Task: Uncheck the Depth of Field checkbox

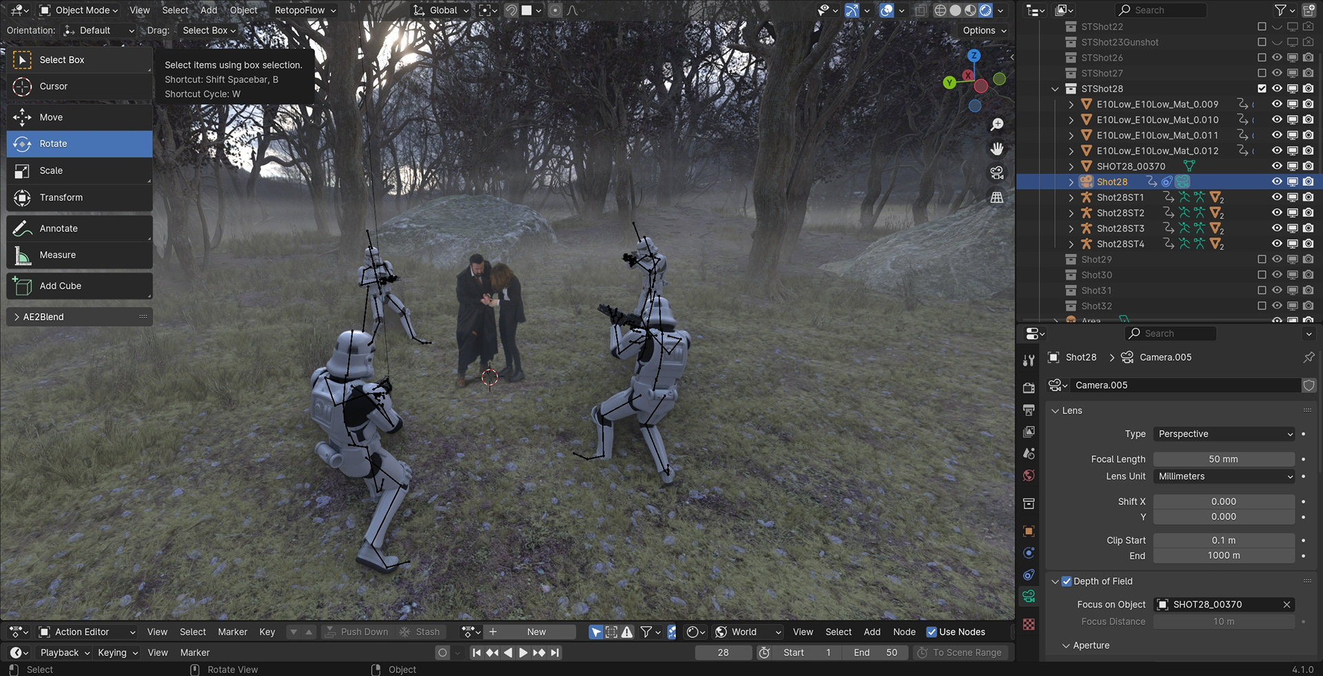Action: [1067, 582]
